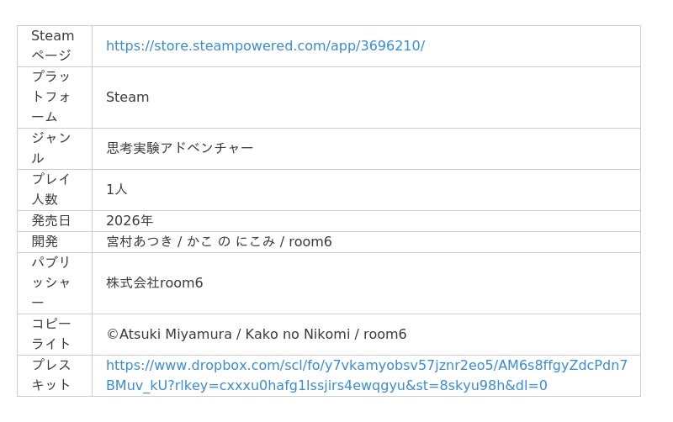
Task: Click the プレイ人数 row label
Action: point(51,189)
